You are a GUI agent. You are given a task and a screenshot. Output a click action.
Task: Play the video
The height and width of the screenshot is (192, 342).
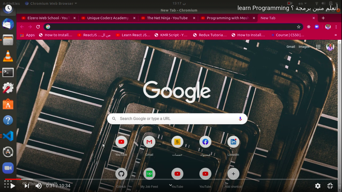[13, 186]
